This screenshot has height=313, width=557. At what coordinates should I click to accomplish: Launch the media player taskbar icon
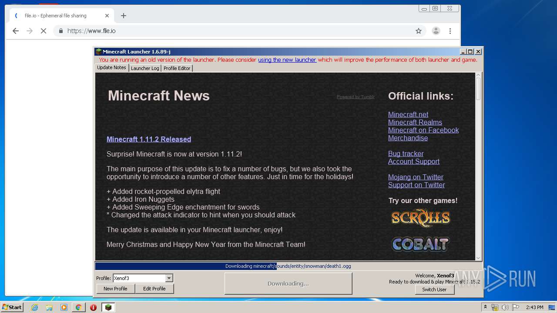click(64, 307)
